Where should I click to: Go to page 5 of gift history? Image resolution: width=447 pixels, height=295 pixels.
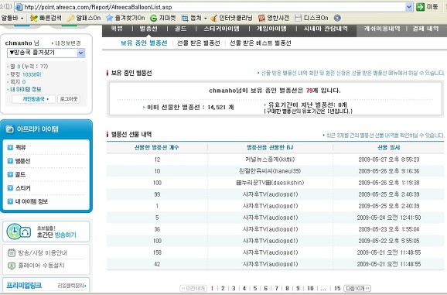point(255,289)
